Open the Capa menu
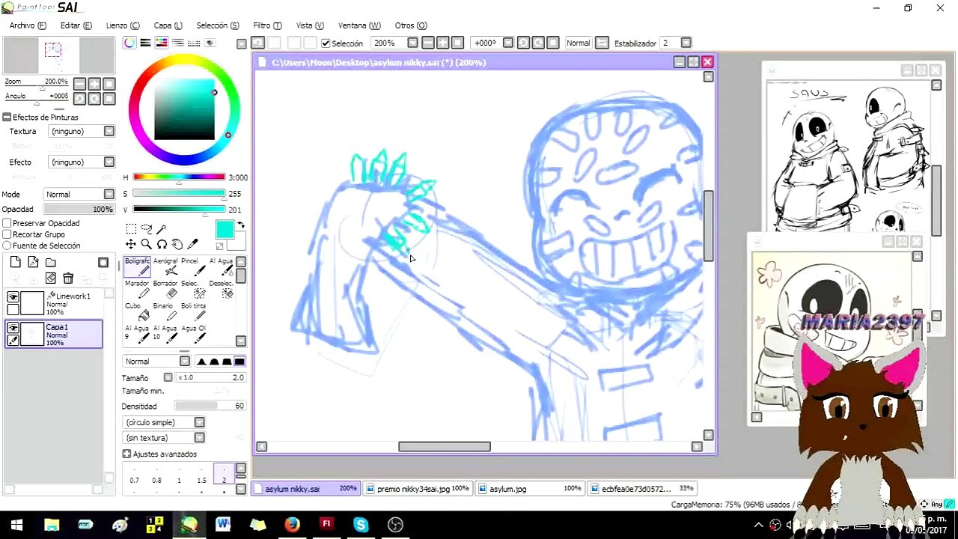 pos(168,25)
